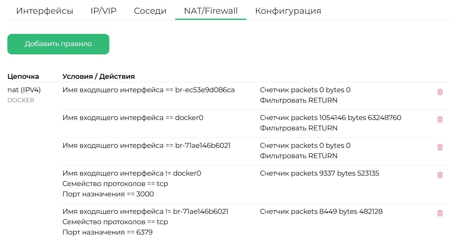Click the trash icon on the first rule row
This screenshot has height=237, width=450.
[x=440, y=92]
